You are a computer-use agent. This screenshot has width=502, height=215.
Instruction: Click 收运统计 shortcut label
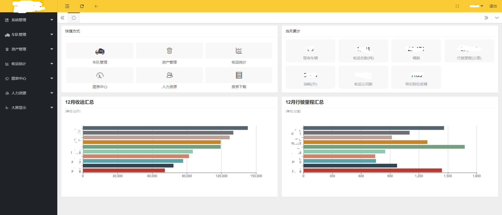239,62
